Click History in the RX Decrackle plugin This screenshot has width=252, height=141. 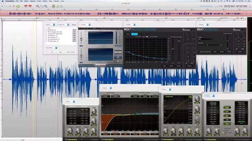point(222,52)
